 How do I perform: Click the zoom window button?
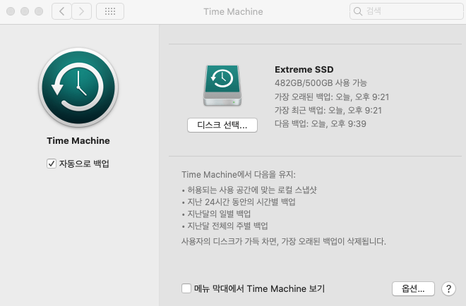(x=39, y=11)
